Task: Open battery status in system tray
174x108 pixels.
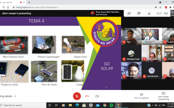Action: [156, 105]
